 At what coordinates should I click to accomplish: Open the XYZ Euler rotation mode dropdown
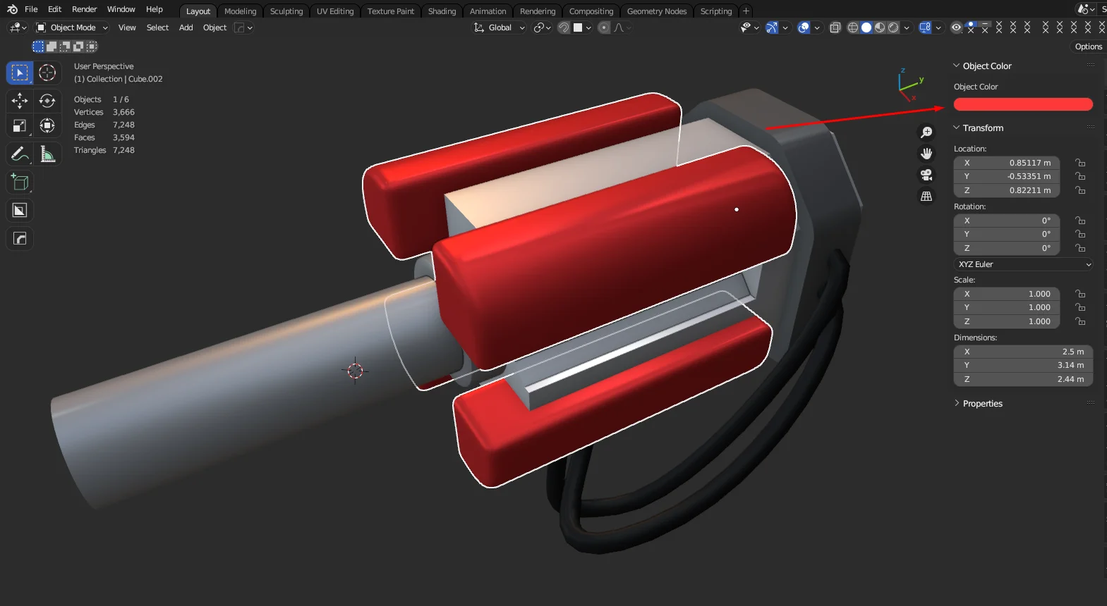tap(1024, 264)
